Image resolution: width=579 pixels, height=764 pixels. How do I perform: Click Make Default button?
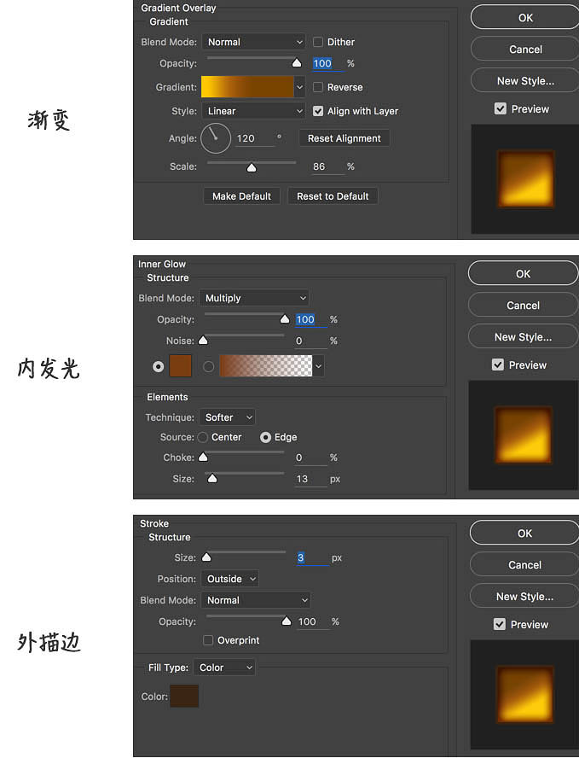pos(241,196)
